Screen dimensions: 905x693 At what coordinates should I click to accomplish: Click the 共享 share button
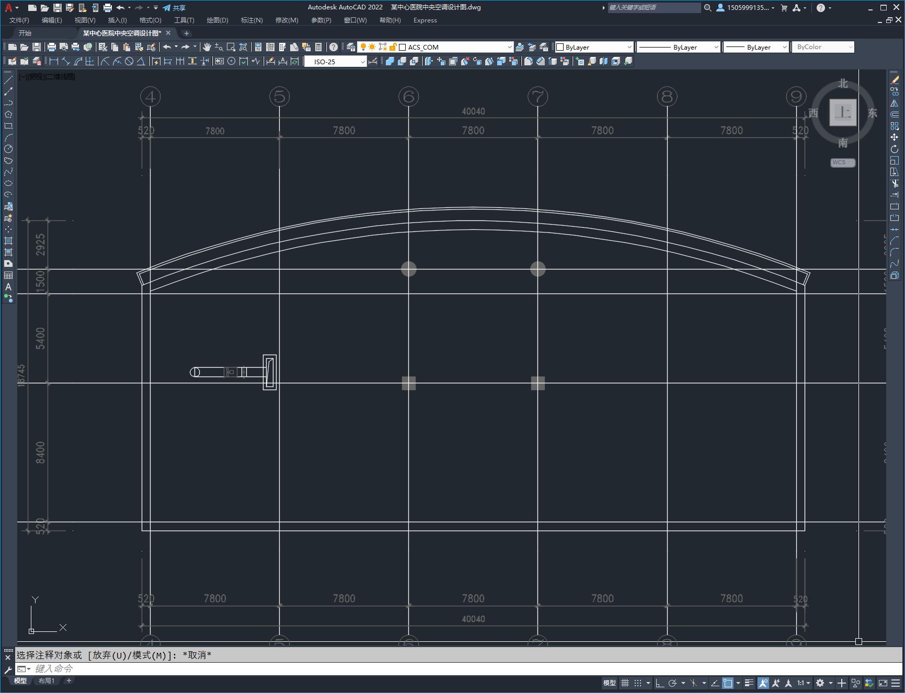tap(174, 8)
